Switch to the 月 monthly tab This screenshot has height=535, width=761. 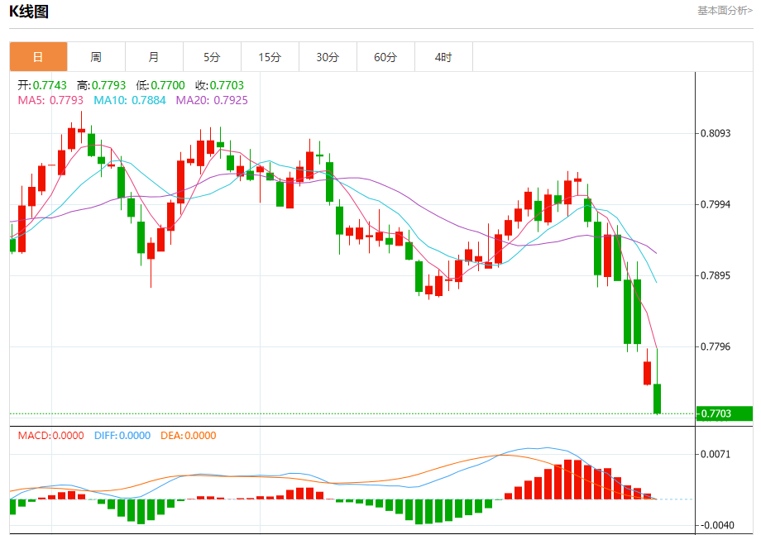[154, 57]
